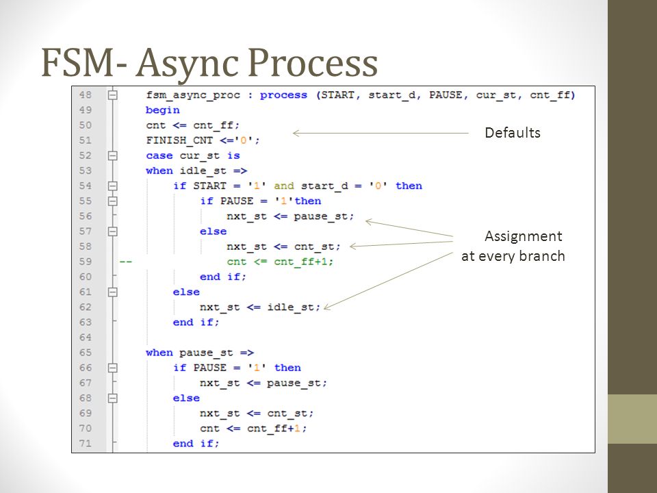Image resolution: width=657 pixels, height=493 pixels.
Task: Click 'nxt_st <= cnt_st;' on line 69
Action: click(257, 414)
